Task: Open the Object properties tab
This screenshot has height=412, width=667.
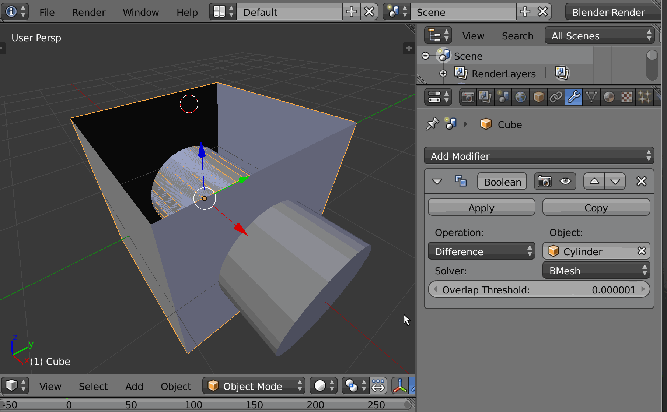Action: pos(538,96)
